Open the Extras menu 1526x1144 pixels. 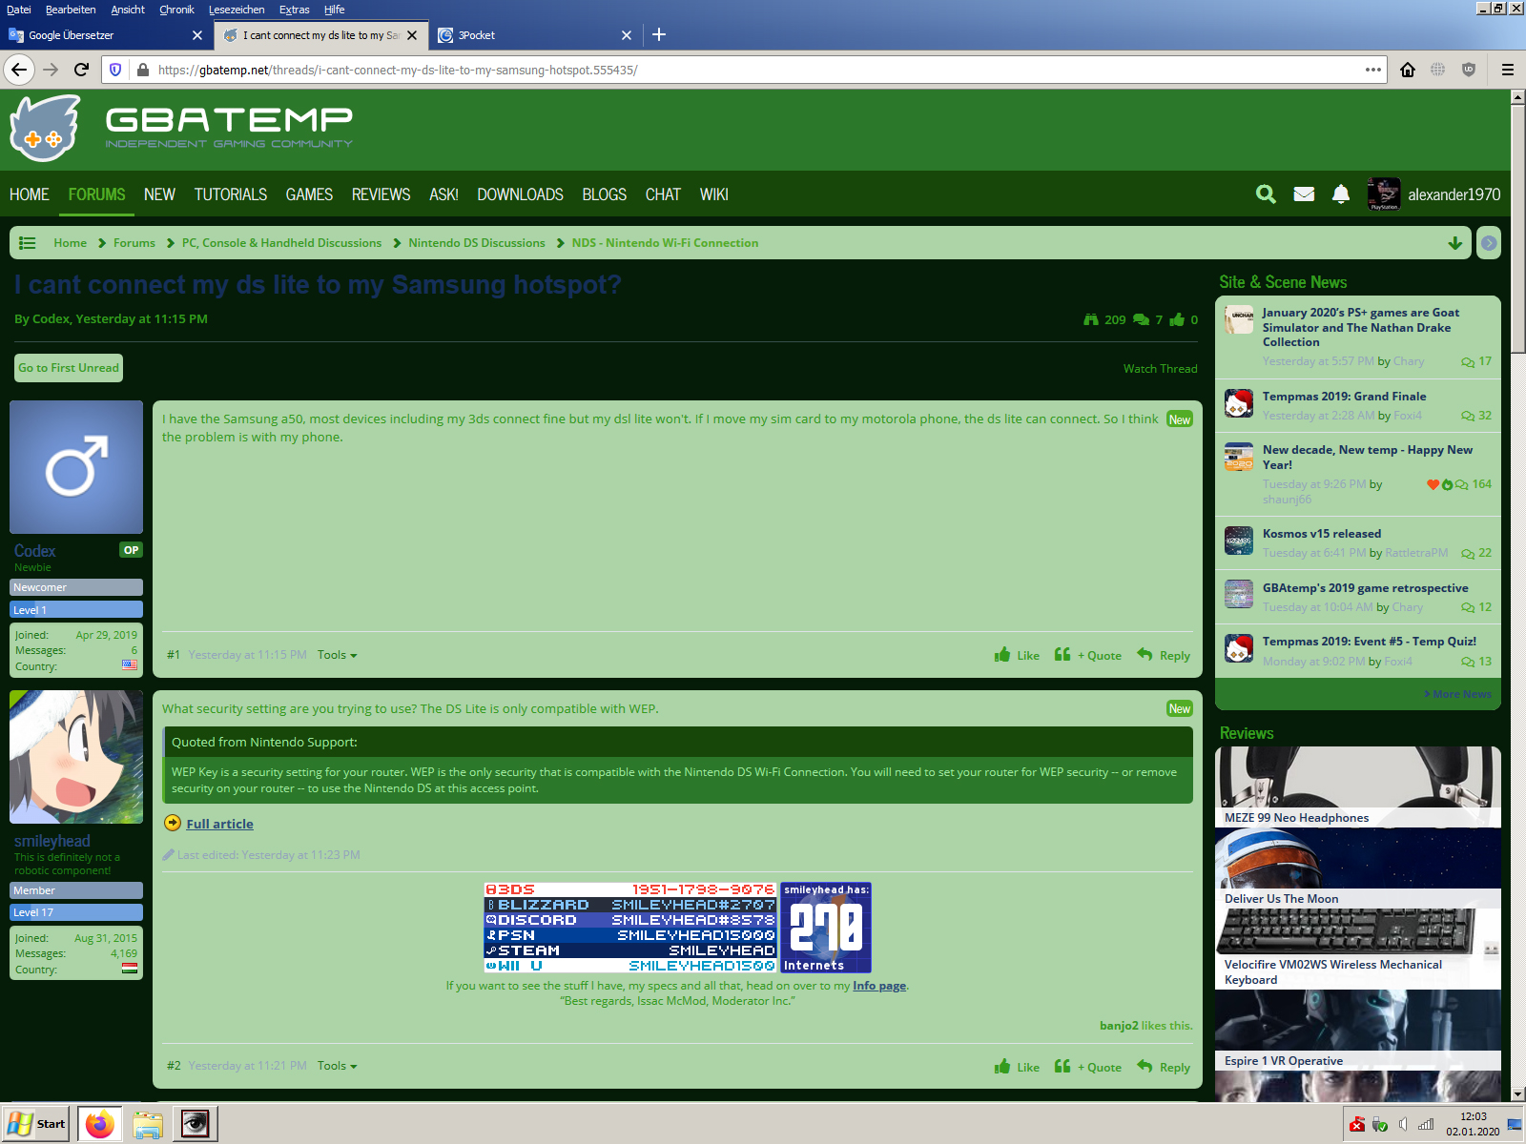click(294, 10)
